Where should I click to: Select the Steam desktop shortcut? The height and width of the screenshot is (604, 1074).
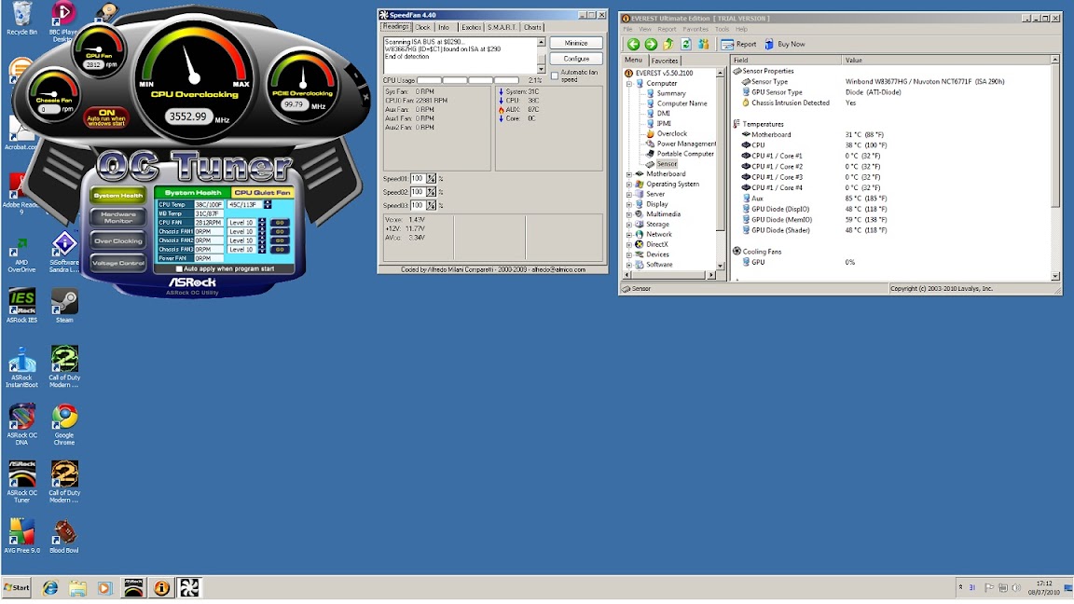[x=64, y=306]
